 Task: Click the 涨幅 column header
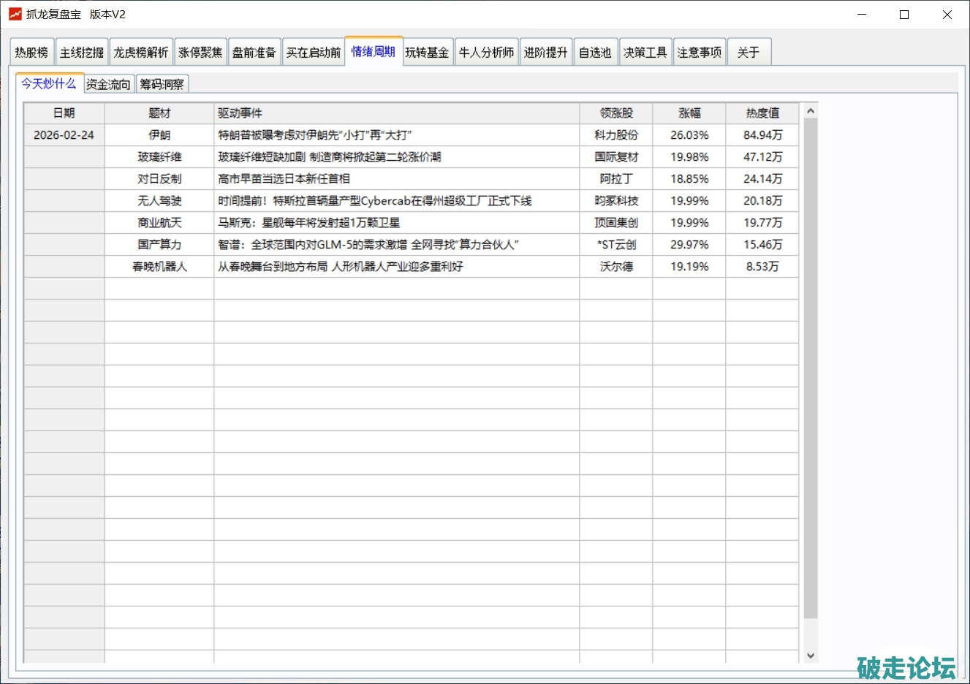click(x=689, y=113)
